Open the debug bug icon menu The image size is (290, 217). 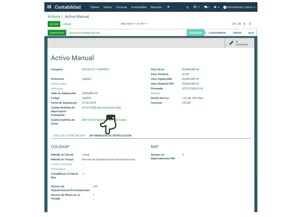(216, 7)
